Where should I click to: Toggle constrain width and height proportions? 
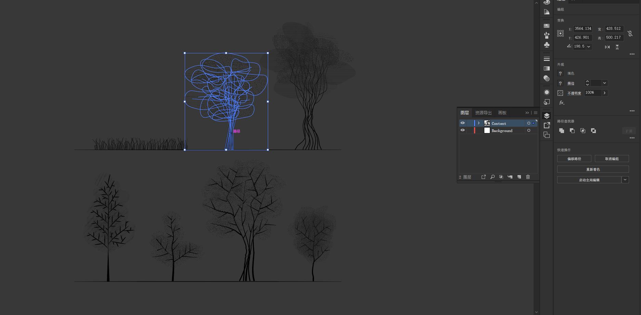coord(630,34)
